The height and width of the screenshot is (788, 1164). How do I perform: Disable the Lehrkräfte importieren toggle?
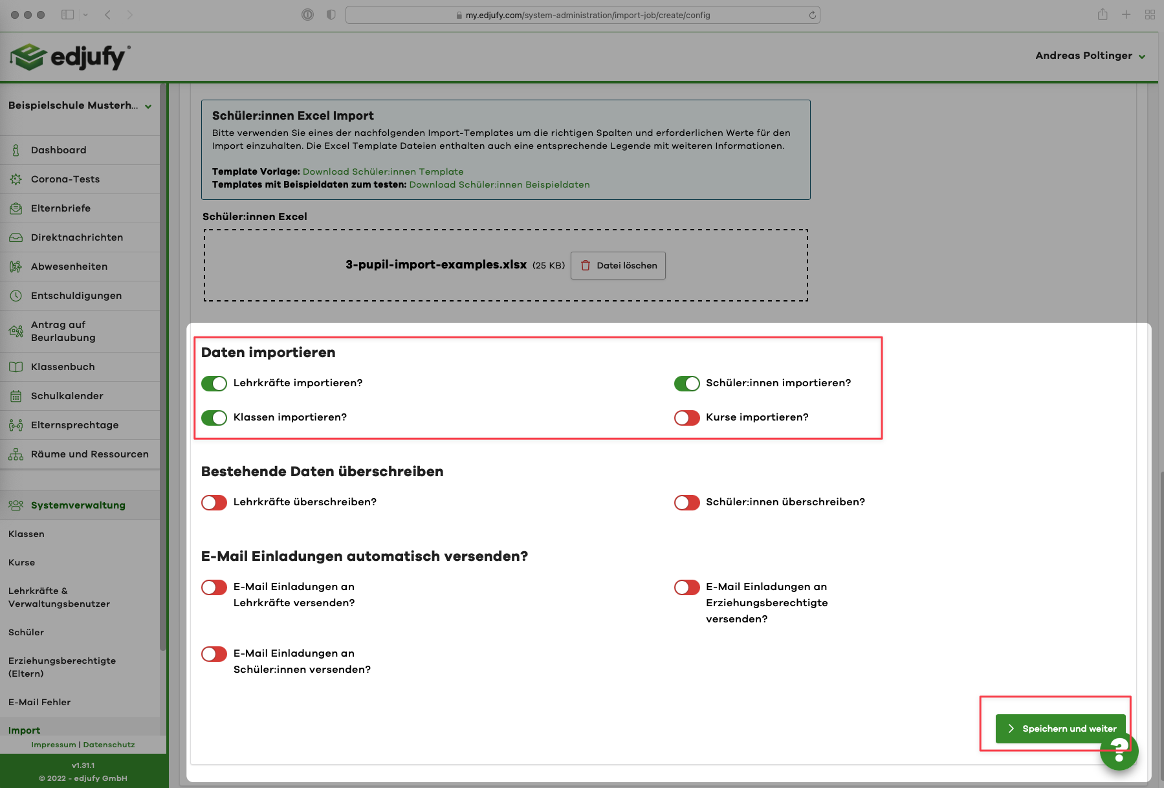tap(214, 384)
